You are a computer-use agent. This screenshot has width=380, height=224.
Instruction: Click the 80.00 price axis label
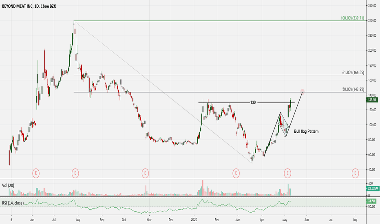[372, 140]
